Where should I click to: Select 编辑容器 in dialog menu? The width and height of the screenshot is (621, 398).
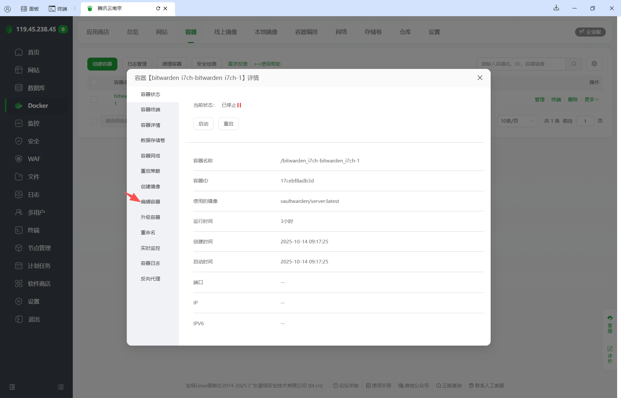pos(150,202)
